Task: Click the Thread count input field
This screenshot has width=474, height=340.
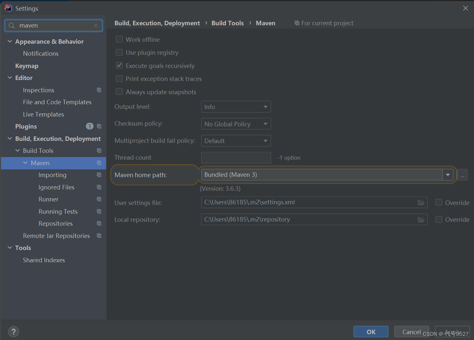Action: tap(236, 158)
